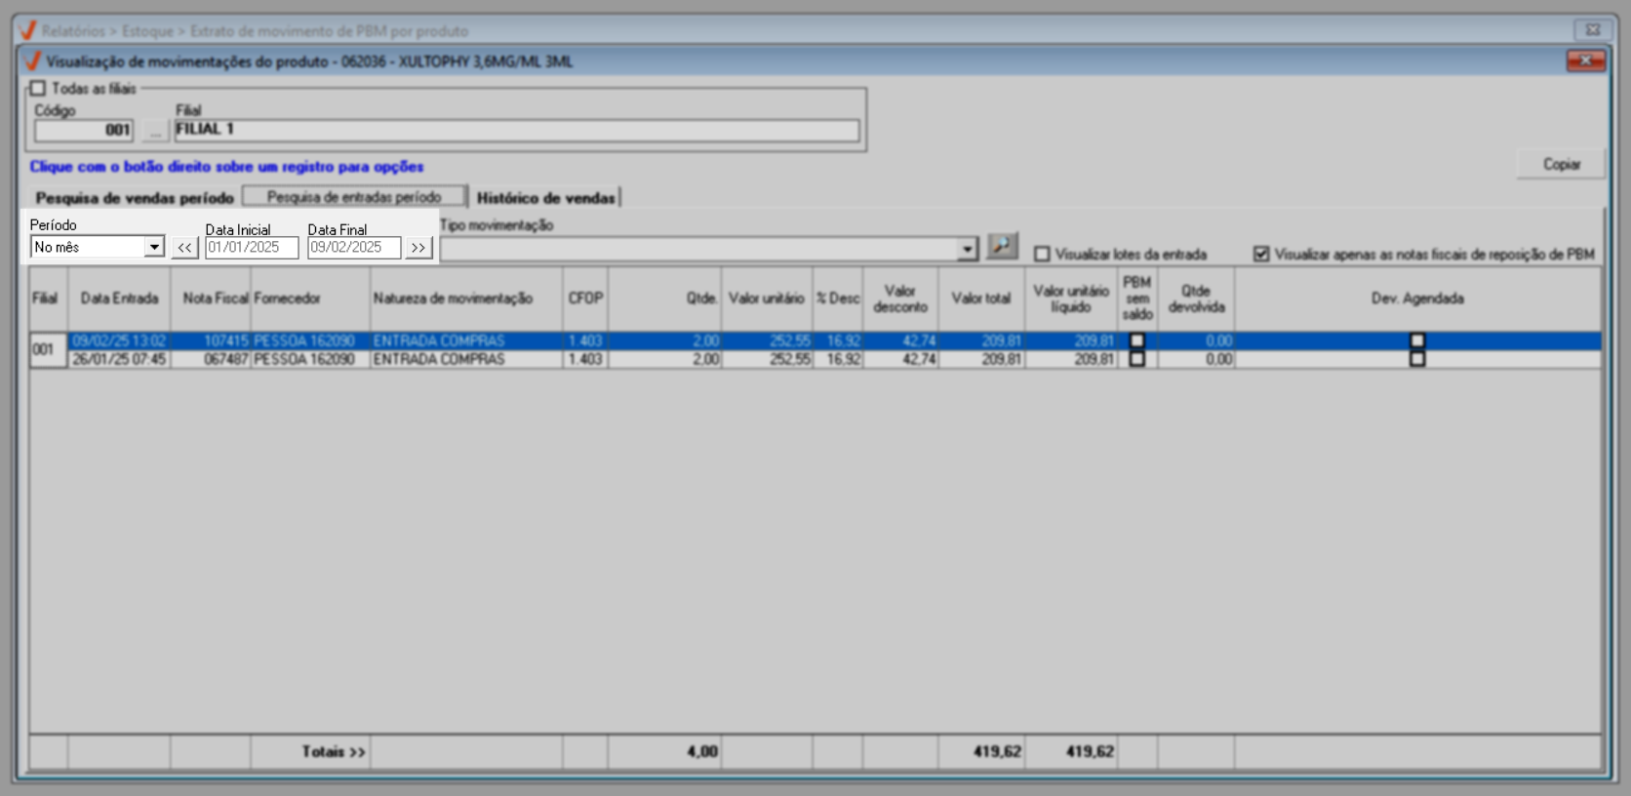Click the Totais >> label
Viewport: 1631px width, 796px height.
tap(334, 751)
